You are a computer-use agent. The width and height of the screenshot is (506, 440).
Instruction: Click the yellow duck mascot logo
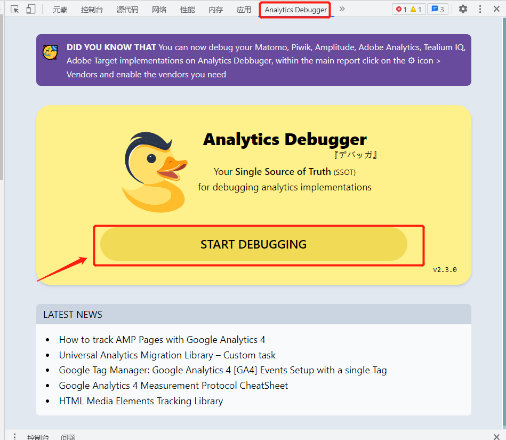coord(154,172)
